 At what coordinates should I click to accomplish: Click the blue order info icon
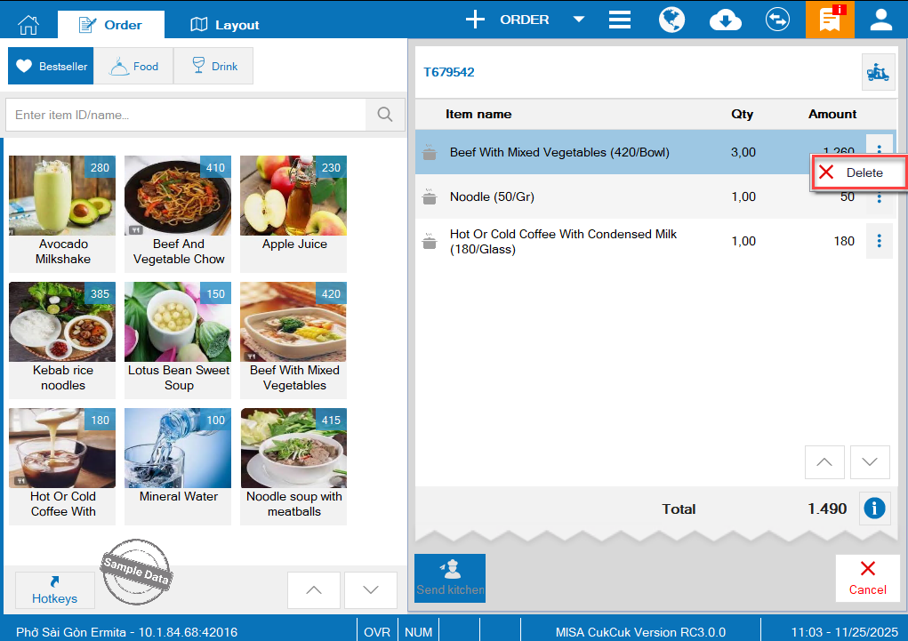875,509
